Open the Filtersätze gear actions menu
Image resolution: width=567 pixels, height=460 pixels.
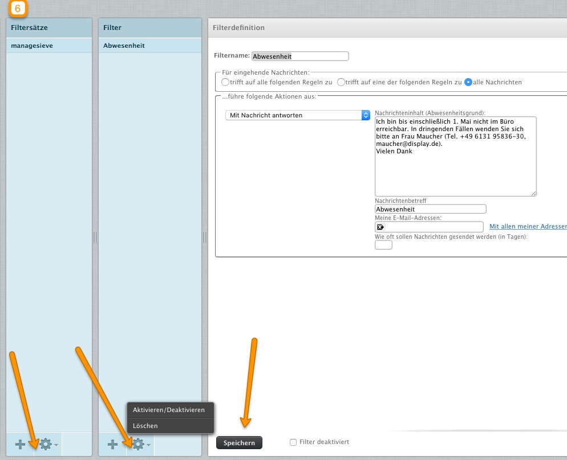pyautogui.click(x=47, y=444)
